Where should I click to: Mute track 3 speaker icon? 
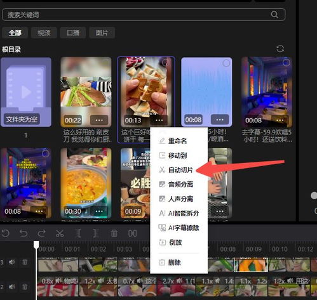(x=12, y=262)
